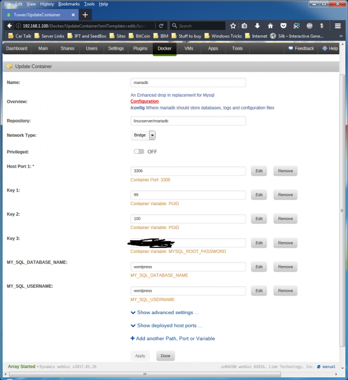Open the Feedback link in the unRAID header
Viewport: 348px width, 380px height.
(x=301, y=49)
